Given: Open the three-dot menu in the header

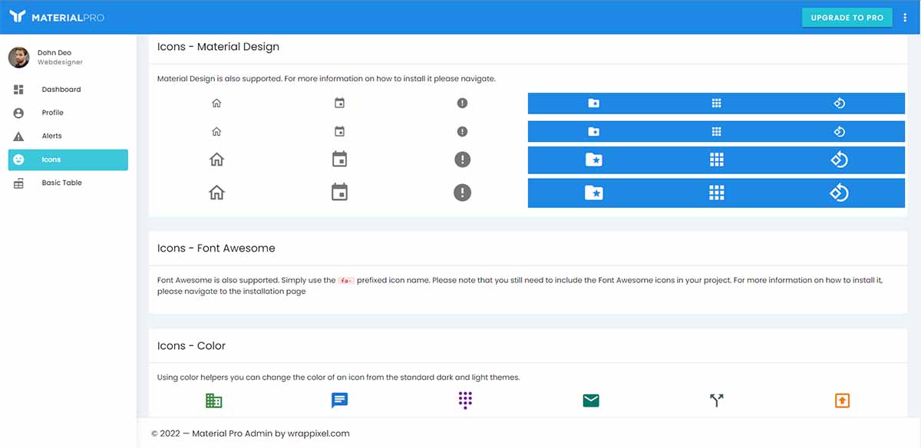Looking at the screenshot, I should click(905, 17).
